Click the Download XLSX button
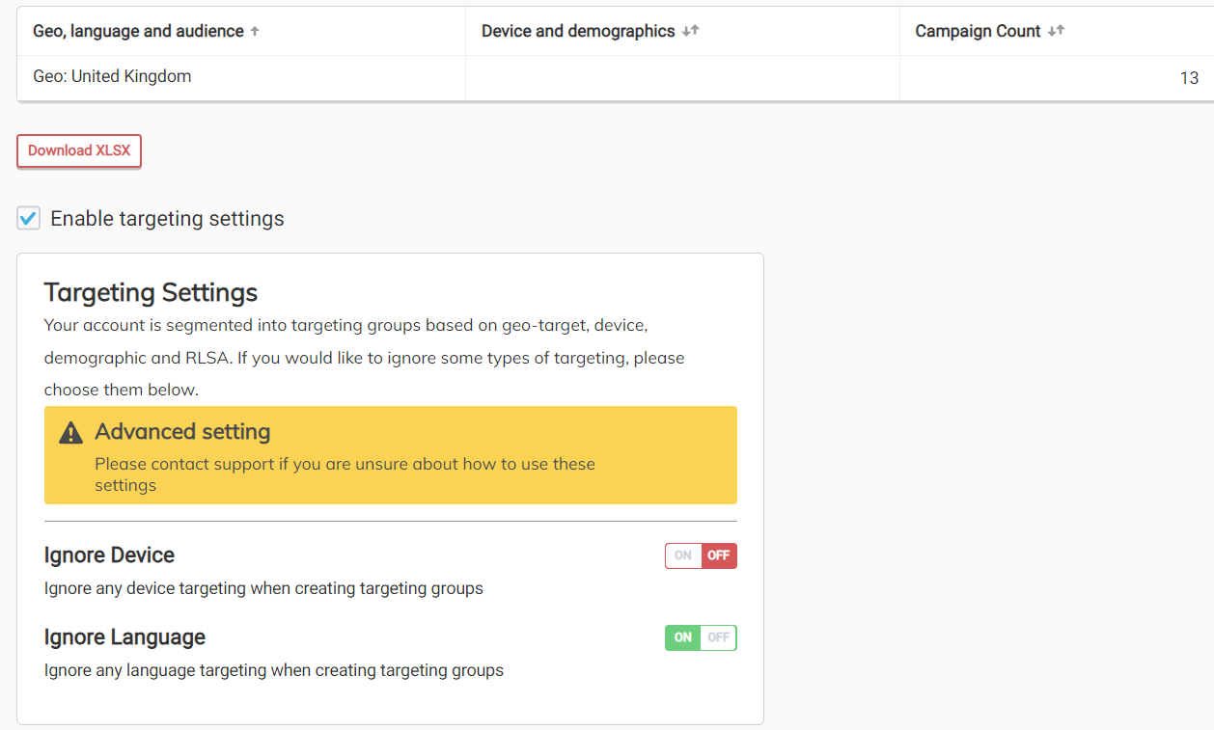Viewport: 1214px width, 730px height. coord(79,150)
